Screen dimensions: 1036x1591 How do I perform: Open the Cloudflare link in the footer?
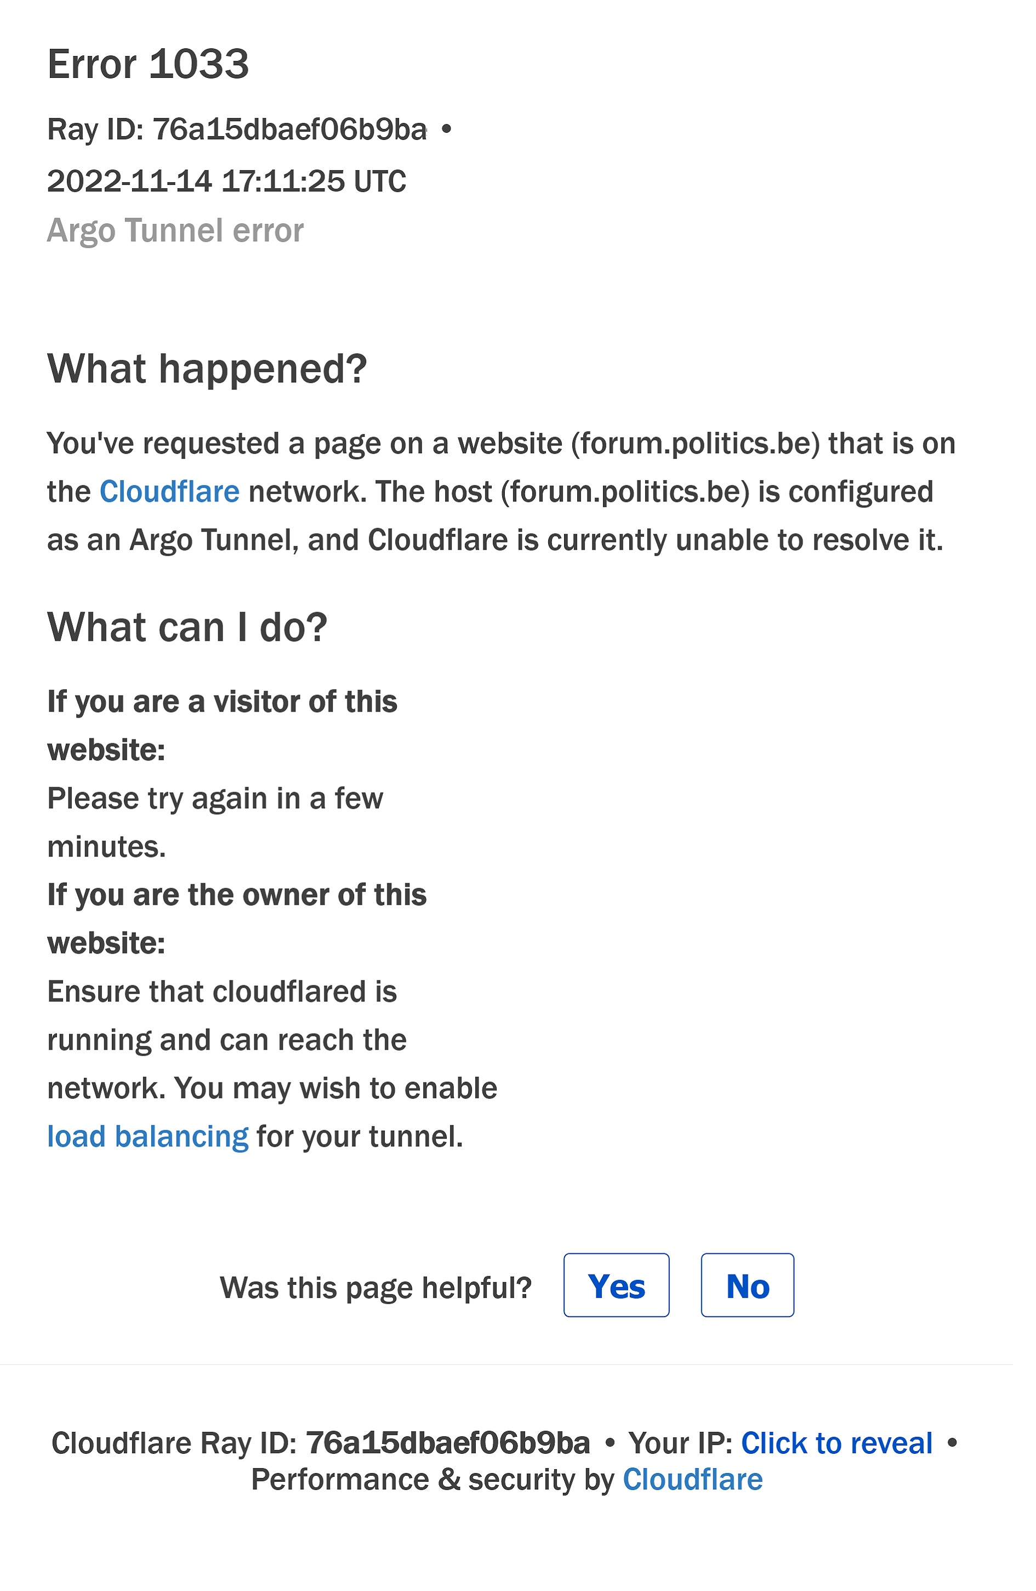[692, 1480]
